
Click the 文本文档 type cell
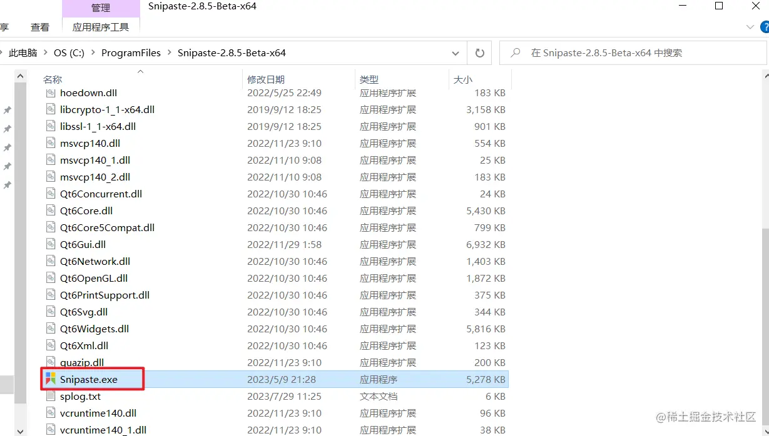pyautogui.click(x=379, y=396)
